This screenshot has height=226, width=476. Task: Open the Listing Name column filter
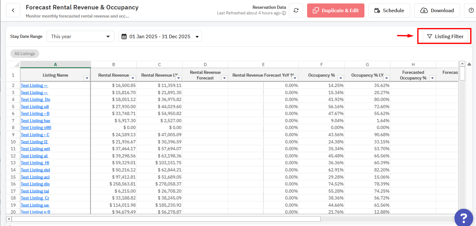[87, 78]
